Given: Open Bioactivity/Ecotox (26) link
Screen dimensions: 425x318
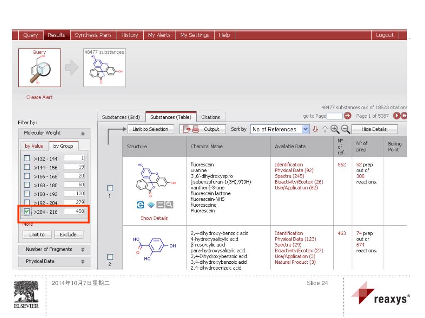Looking at the screenshot, I should (x=299, y=182).
